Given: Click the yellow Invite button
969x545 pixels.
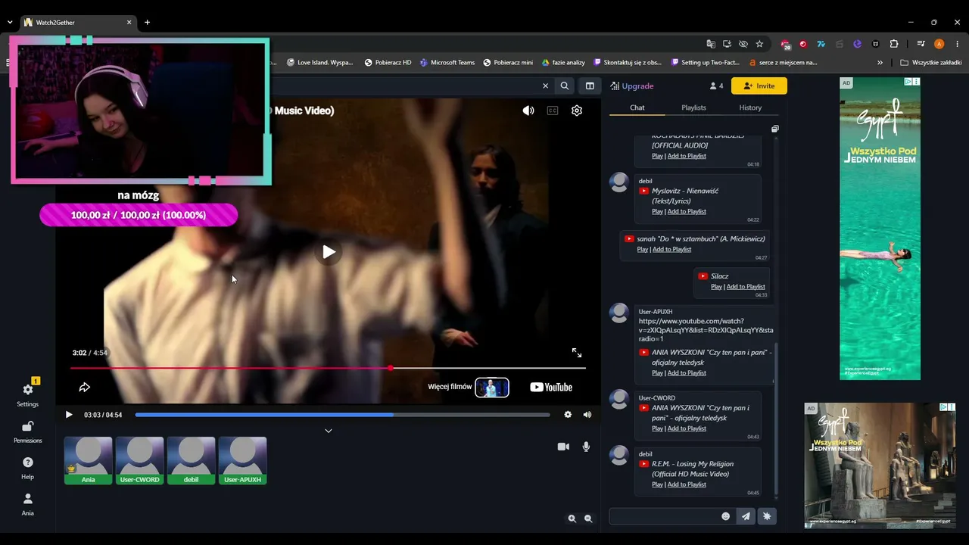Looking at the screenshot, I should 759,86.
